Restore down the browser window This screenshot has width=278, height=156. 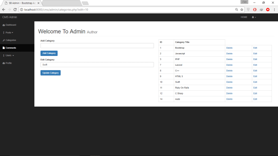pyautogui.click(x=263, y=3)
